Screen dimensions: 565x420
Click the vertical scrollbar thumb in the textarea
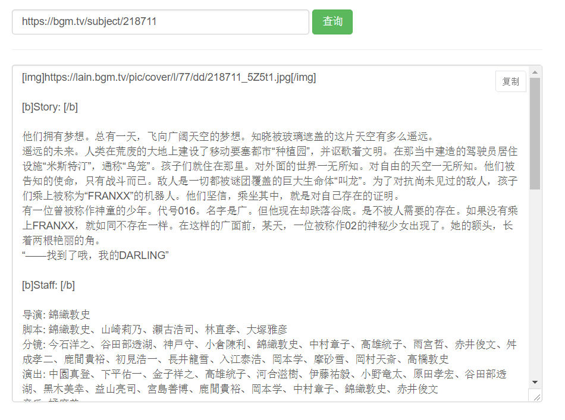click(x=535, y=134)
